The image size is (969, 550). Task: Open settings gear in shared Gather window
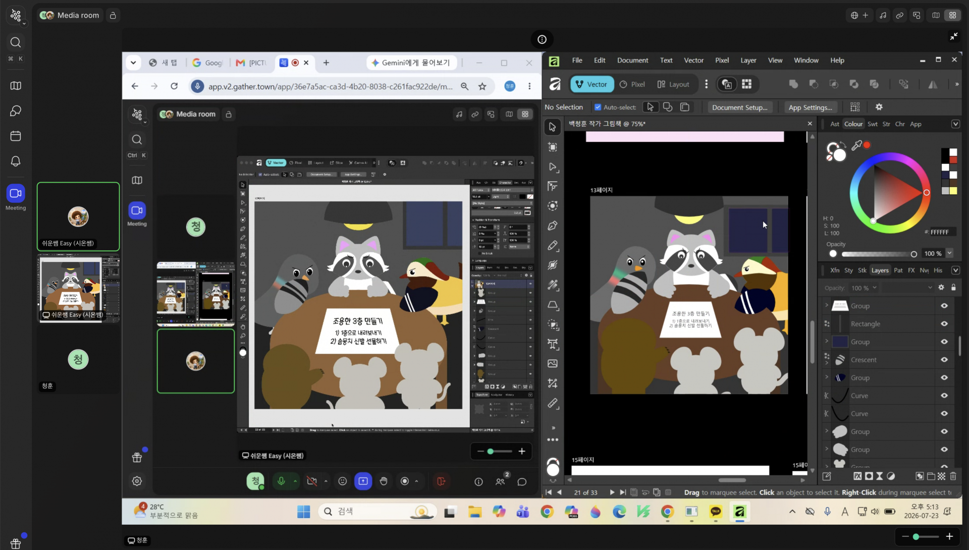click(137, 481)
